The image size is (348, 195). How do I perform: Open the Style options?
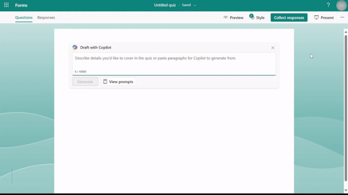[x=257, y=18]
